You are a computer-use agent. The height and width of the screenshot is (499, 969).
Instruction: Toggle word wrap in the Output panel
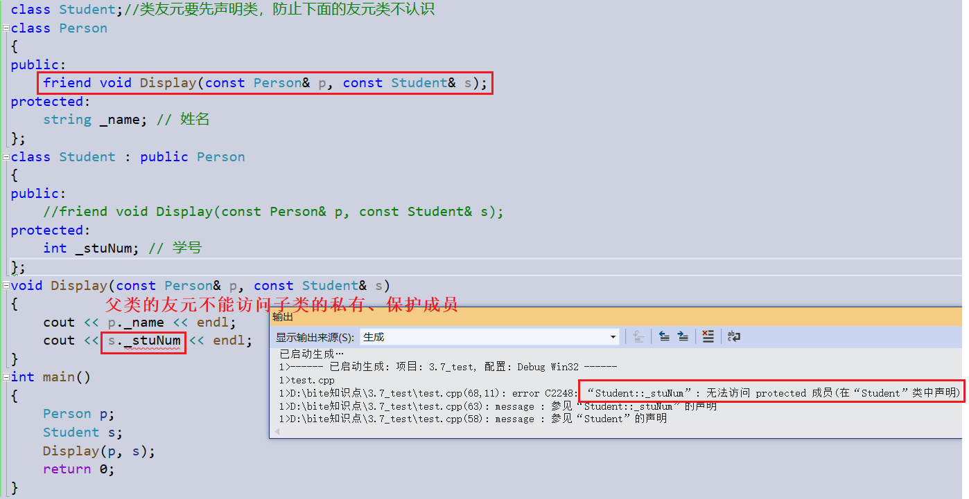point(734,336)
